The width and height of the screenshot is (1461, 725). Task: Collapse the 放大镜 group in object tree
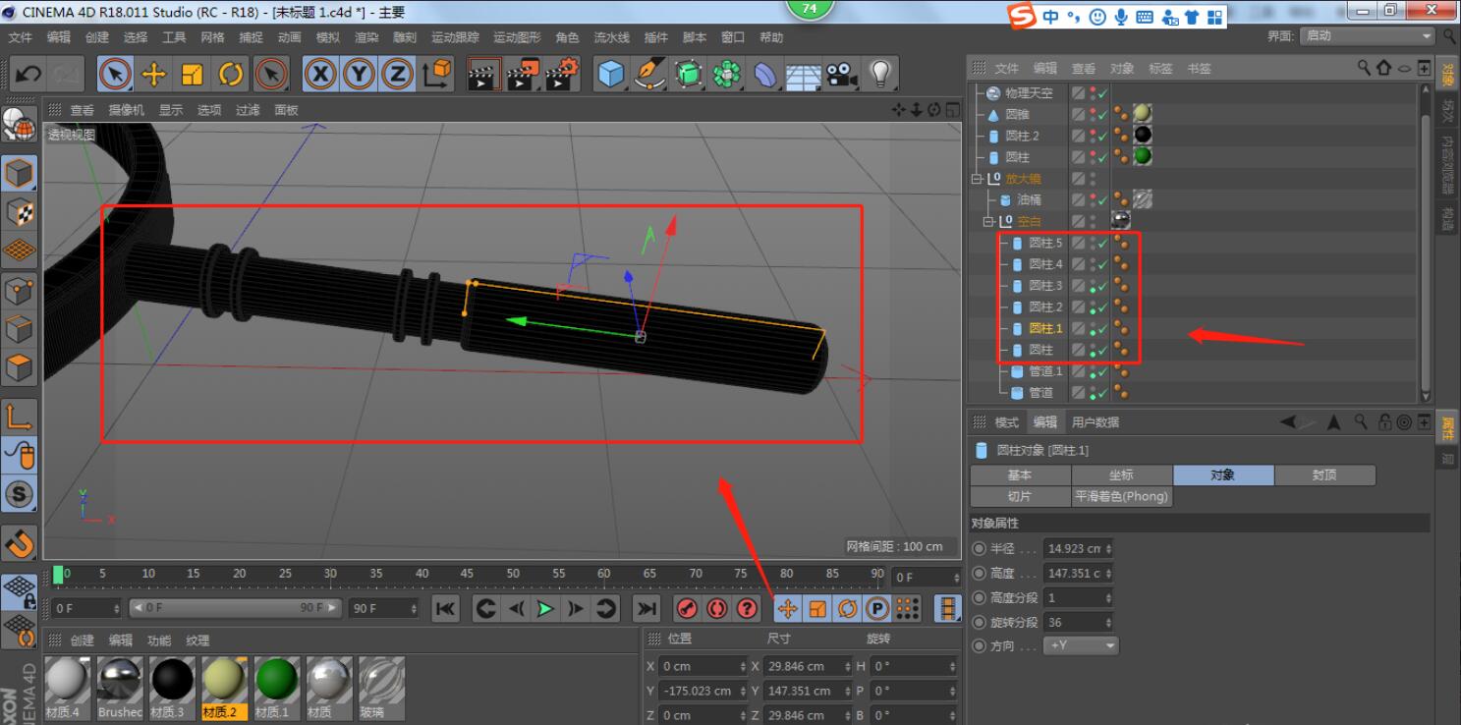click(x=977, y=179)
